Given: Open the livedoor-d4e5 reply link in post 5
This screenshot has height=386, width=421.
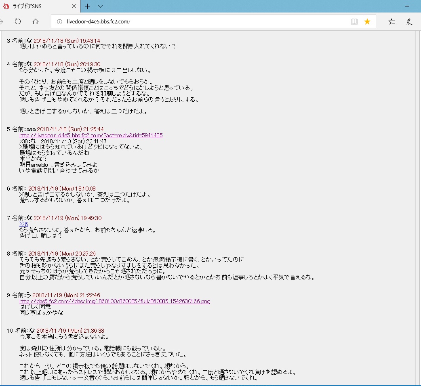Looking at the screenshot, I should [x=91, y=135].
